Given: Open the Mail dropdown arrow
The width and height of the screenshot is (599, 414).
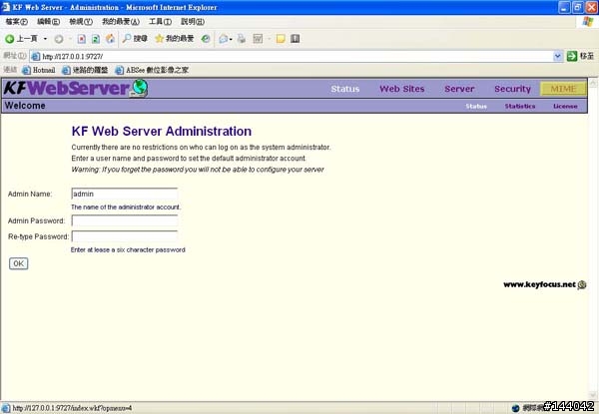Looking at the screenshot, I should (231, 39).
